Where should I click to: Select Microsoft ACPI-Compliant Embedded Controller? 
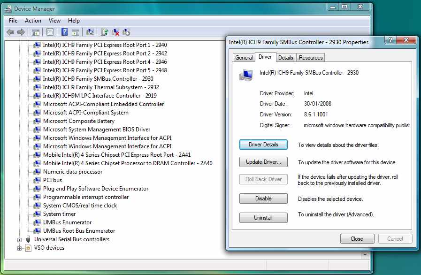click(x=103, y=104)
